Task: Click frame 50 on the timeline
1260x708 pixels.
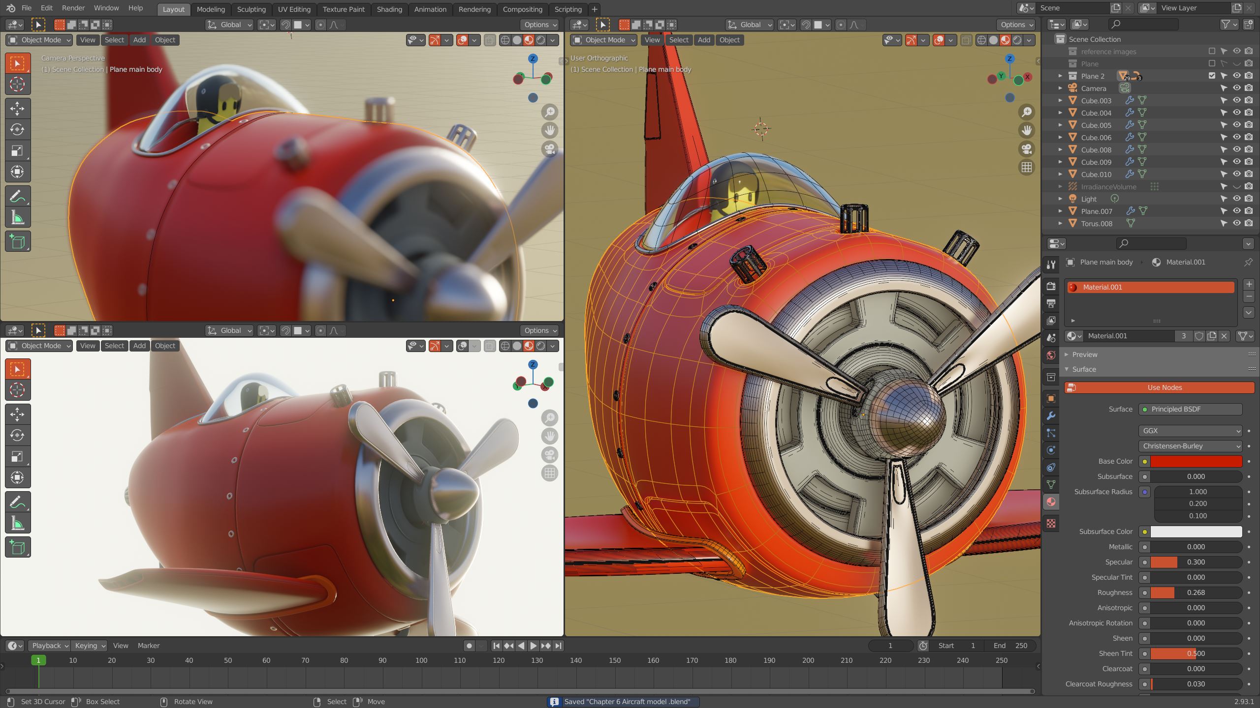Action: [x=227, y=660]
